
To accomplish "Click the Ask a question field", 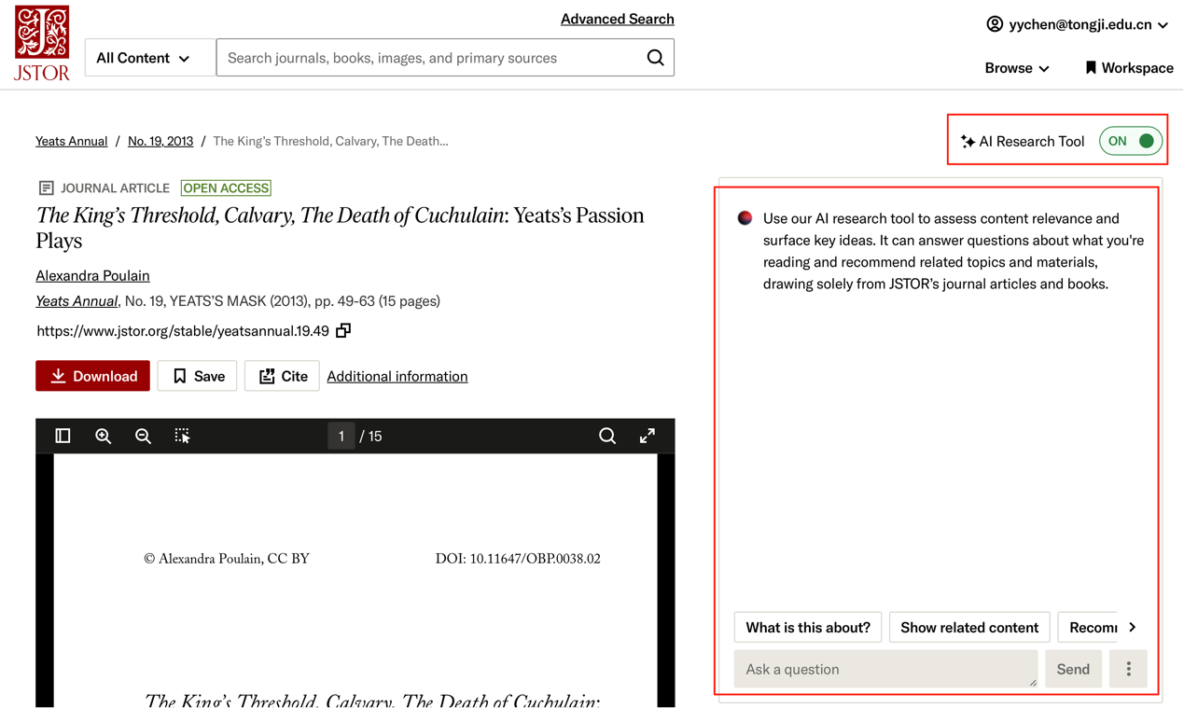I will tap(885, 669).
